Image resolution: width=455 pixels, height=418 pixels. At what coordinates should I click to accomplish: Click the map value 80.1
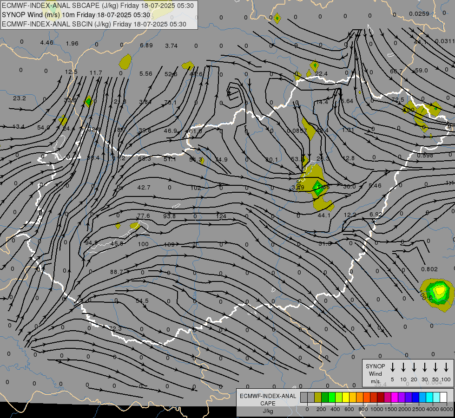click(x=271, y=160)
